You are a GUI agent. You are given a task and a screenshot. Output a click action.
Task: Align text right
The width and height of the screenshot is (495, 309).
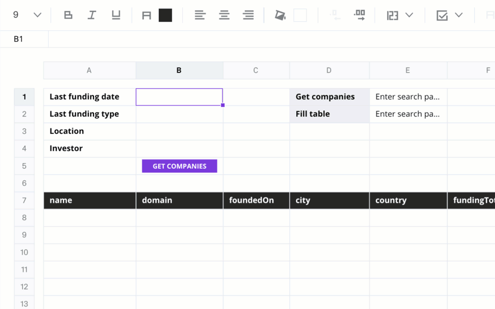pyautogui.click(x=248, y=15)
